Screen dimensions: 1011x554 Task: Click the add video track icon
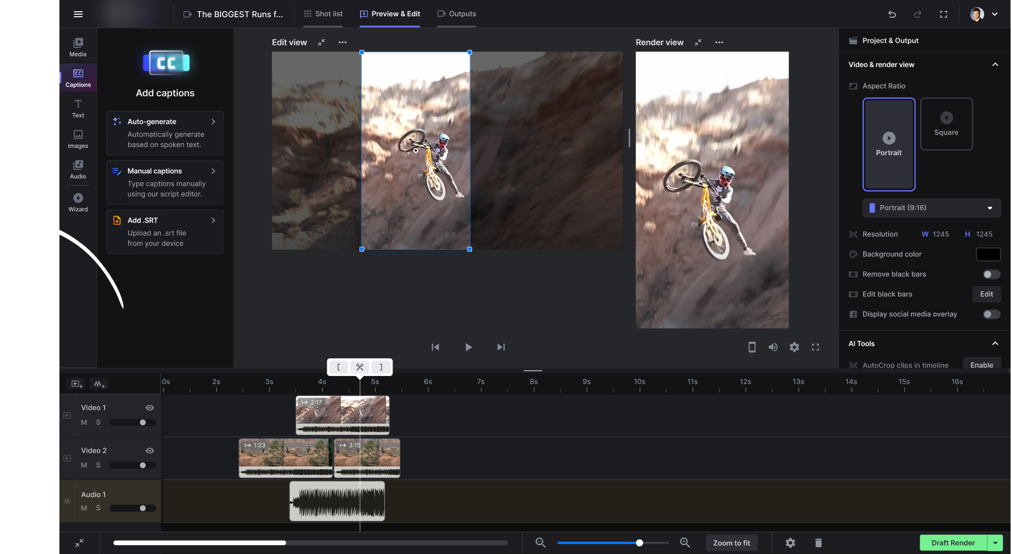[77, 384]
